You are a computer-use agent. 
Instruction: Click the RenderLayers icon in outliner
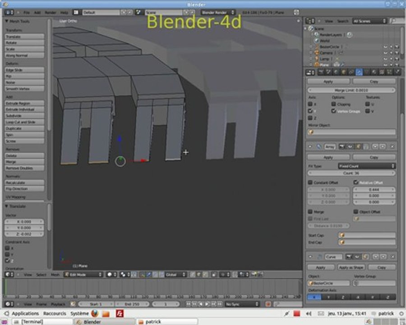316,34
